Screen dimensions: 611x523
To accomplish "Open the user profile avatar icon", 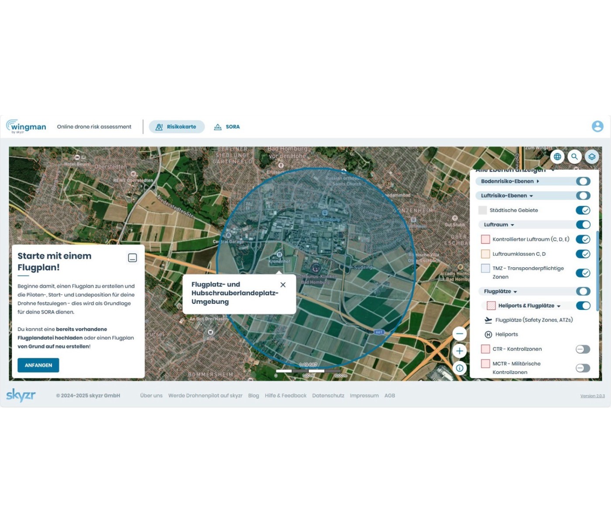I will click(x=597, y=126).
